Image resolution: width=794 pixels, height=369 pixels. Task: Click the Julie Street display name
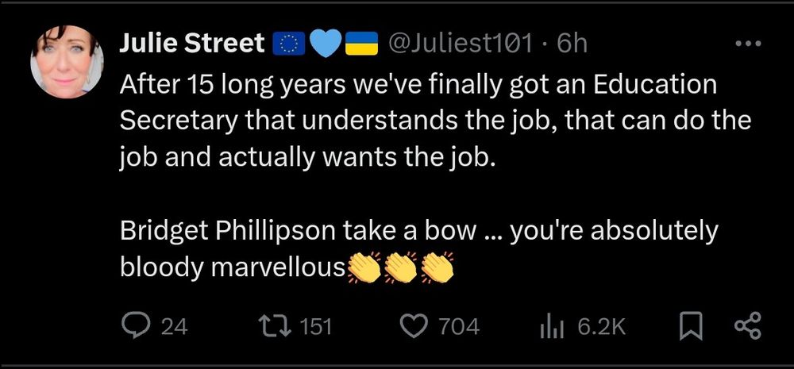(192, 44)
